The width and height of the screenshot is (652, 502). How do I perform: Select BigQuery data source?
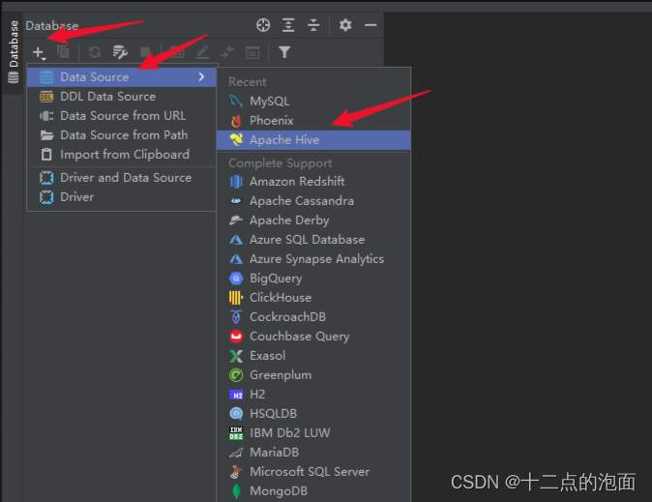tap(313, 279)
